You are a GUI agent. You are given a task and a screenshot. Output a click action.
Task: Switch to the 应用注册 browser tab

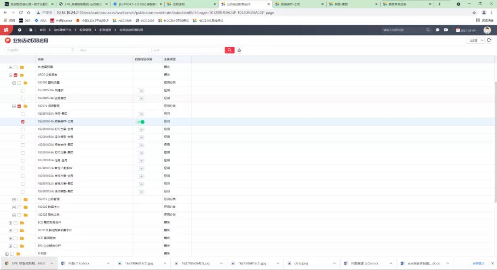[191, 4]
